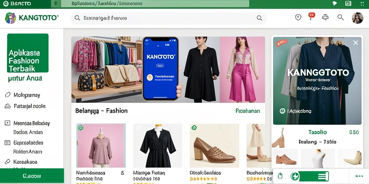Click the apple-like icon in bottom bar
The height and width of the screenshot is (184, 369).
[x=280, y=176]
